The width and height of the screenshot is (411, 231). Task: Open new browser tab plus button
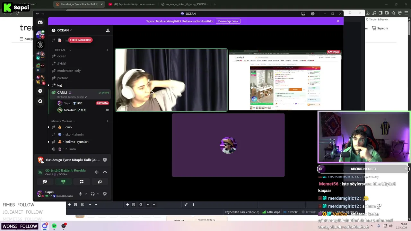[215, 4]
